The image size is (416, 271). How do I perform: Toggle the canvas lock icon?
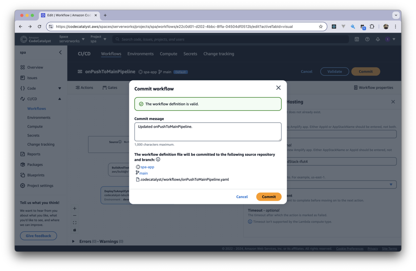pyautogui.click(x=75, y=230)
